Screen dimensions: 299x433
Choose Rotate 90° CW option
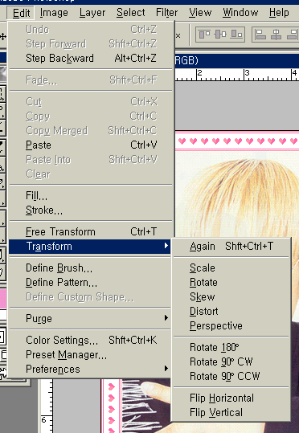231,362
